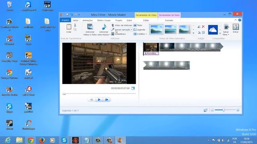The height and width of the screenshot is (144, 257).
Task: Open the Arquivo file menu
Action: click(65, 20)
